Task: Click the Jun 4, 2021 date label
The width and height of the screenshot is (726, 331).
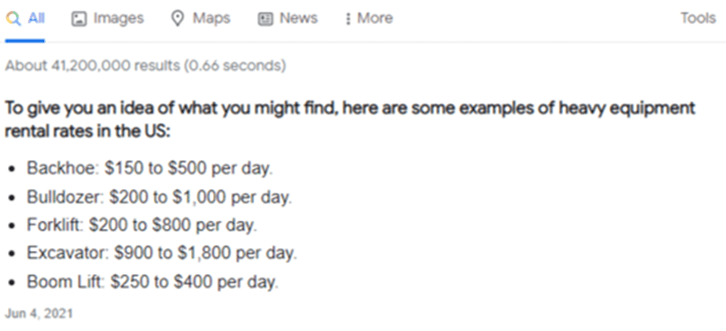Action: click(39, 314)
